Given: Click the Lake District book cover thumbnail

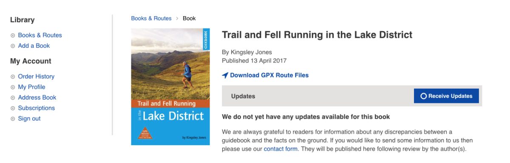Looking at the screenshot, I should point(170,87).
